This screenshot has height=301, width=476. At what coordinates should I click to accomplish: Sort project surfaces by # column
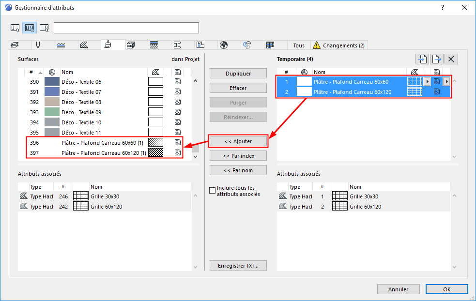(34, 72)
